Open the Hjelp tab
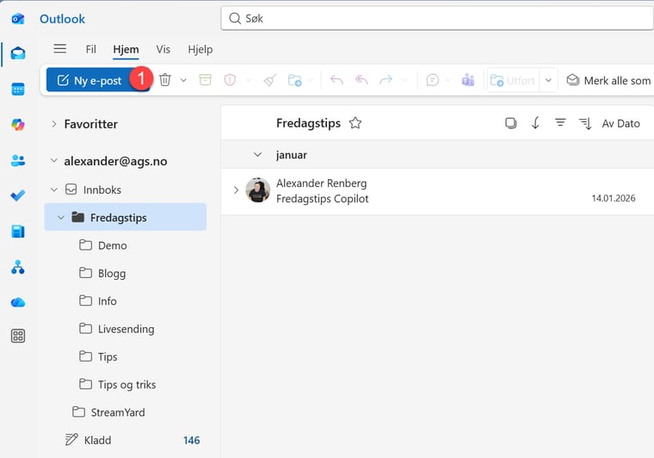Image resolution: width=654 pixels, height=458 pixels. tap(201, 49)
